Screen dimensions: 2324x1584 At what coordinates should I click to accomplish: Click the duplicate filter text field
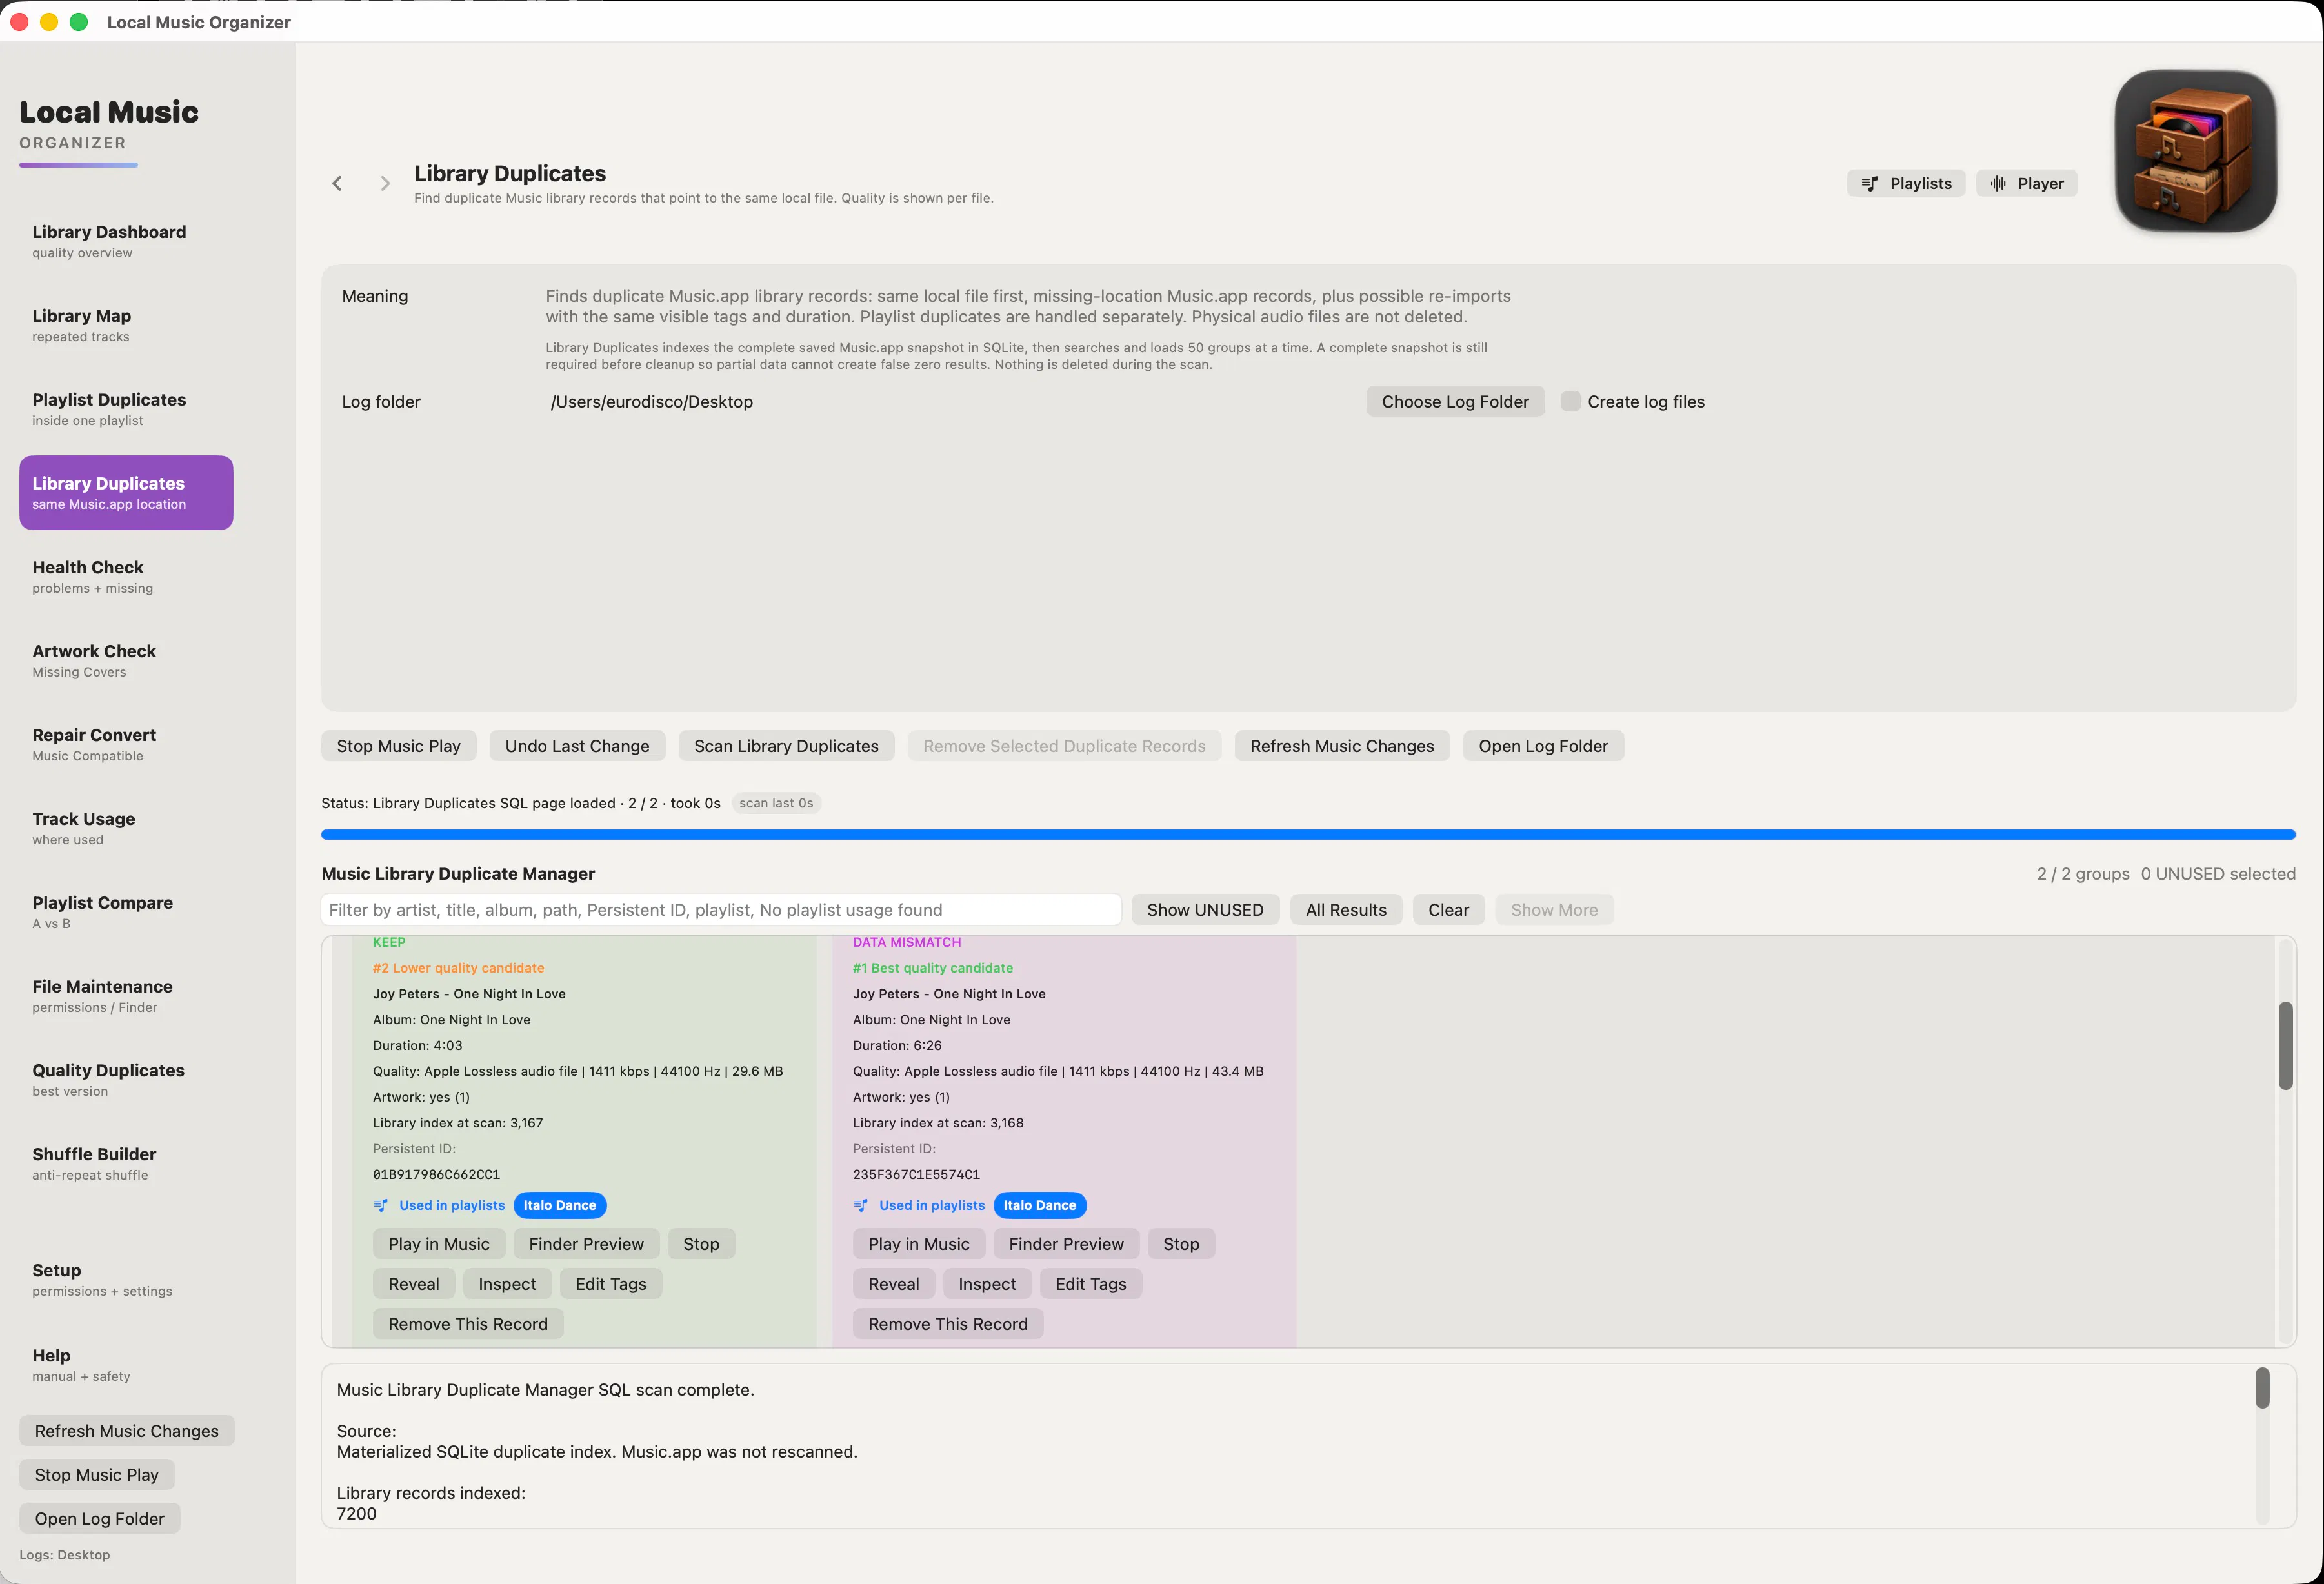point(721,911)
